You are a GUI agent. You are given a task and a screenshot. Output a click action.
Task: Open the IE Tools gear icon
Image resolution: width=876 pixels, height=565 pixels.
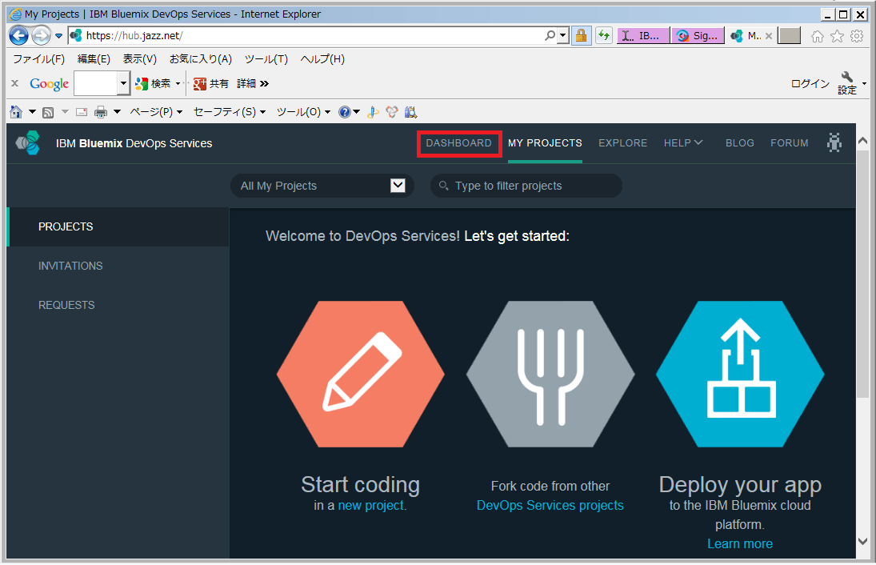tap(857, 36)
